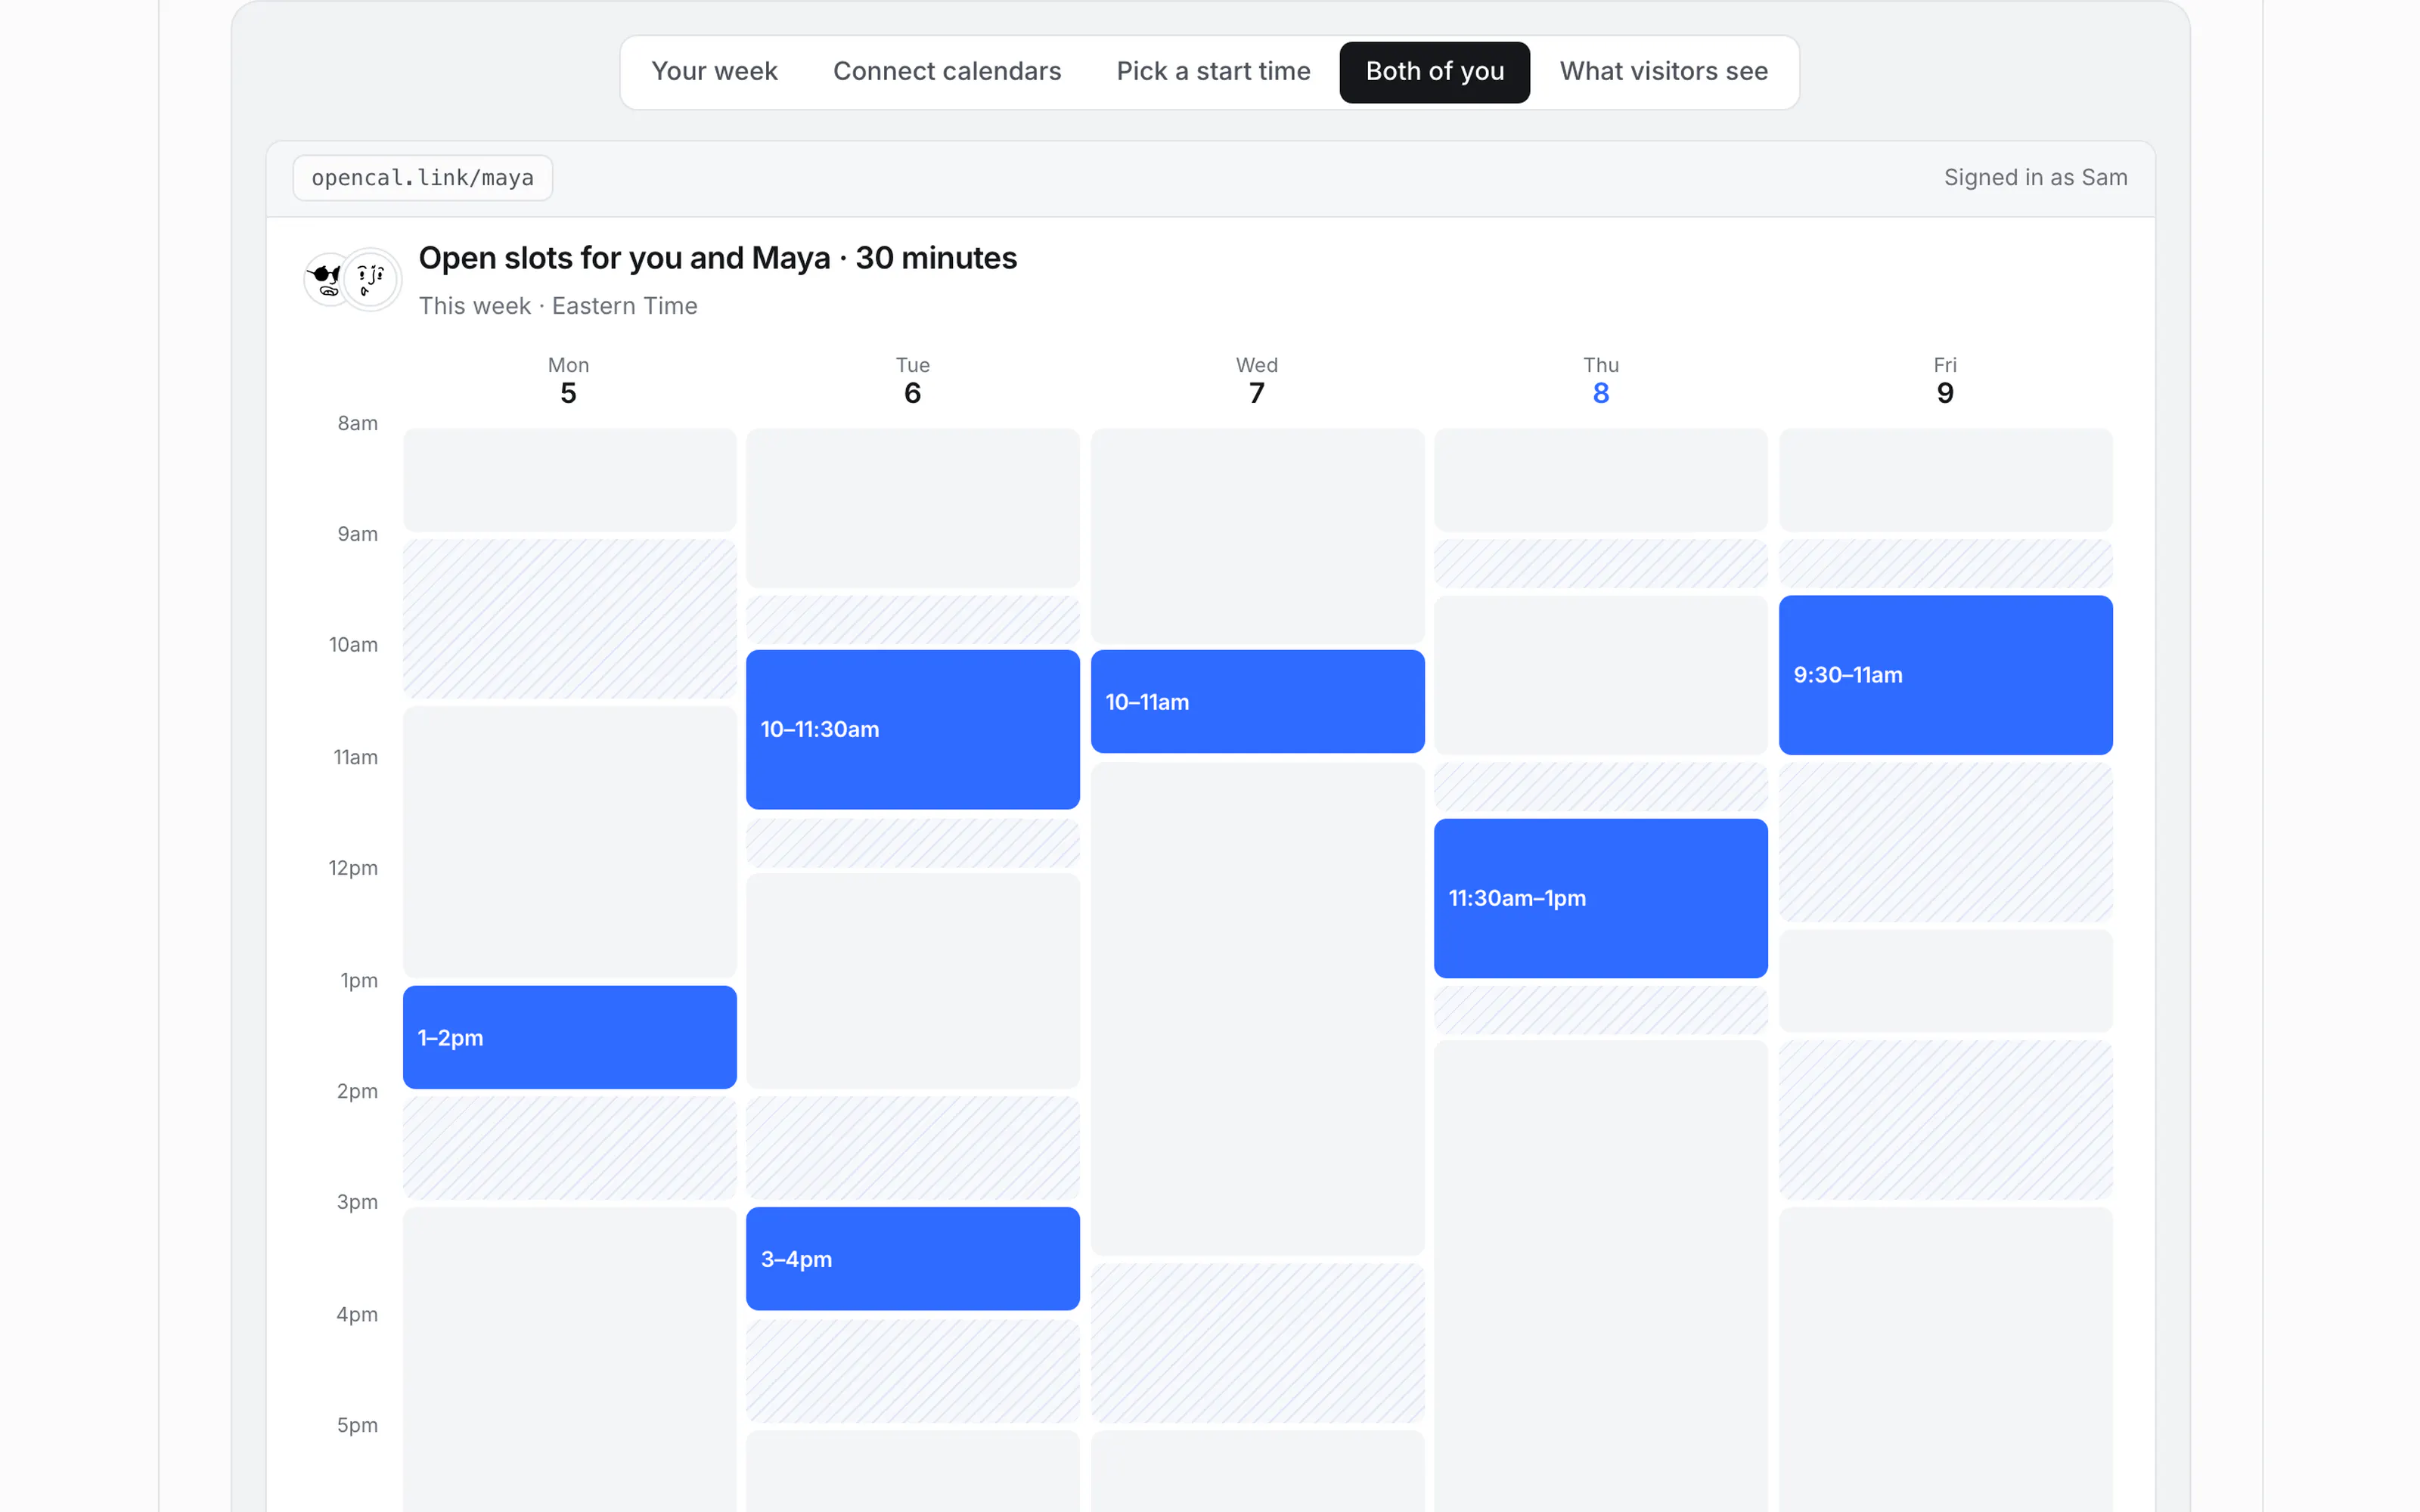The image size is (2420, 1512).
Task: Click the opencal.link/maya URL field
Action: click(x=423, y=178)
